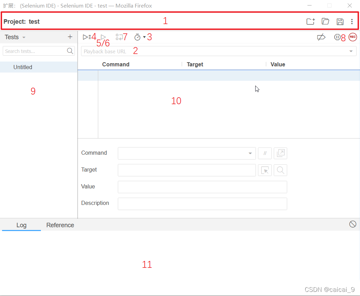Focus the Description input field
The image size is (360, 296).
coord(202,204)
